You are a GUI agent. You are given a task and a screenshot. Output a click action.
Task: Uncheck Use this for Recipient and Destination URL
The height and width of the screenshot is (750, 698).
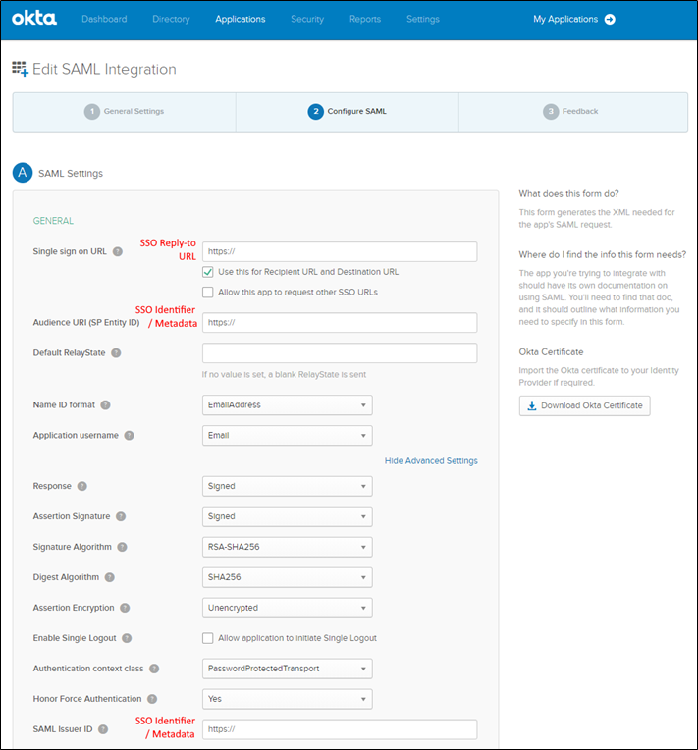(207, 272)
